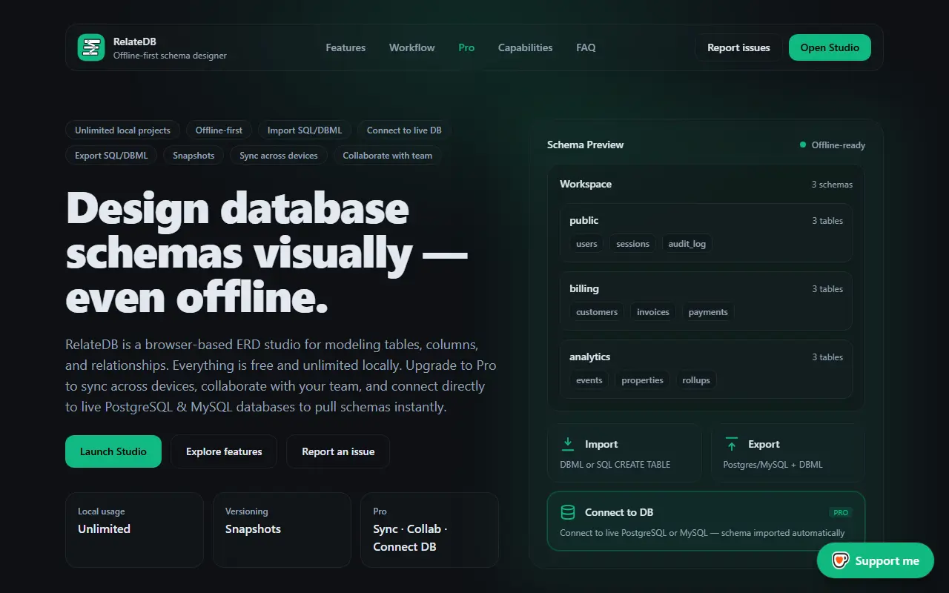Click the Local usage Unlimited card
Screen dimensions: 949x593
[134, 530]
